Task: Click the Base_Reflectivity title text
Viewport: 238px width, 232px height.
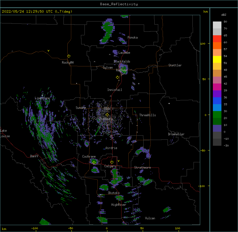Action: click(x=119, y=4)
